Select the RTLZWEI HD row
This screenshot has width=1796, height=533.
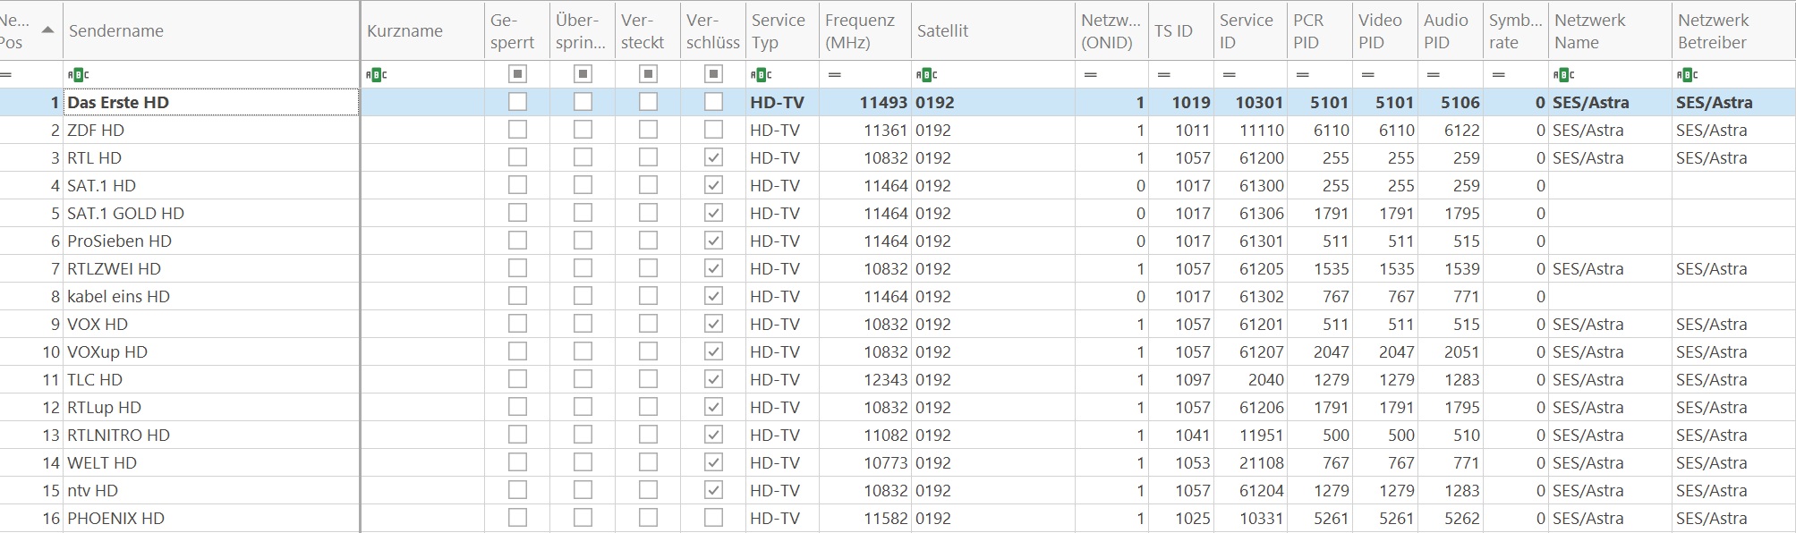898,268
